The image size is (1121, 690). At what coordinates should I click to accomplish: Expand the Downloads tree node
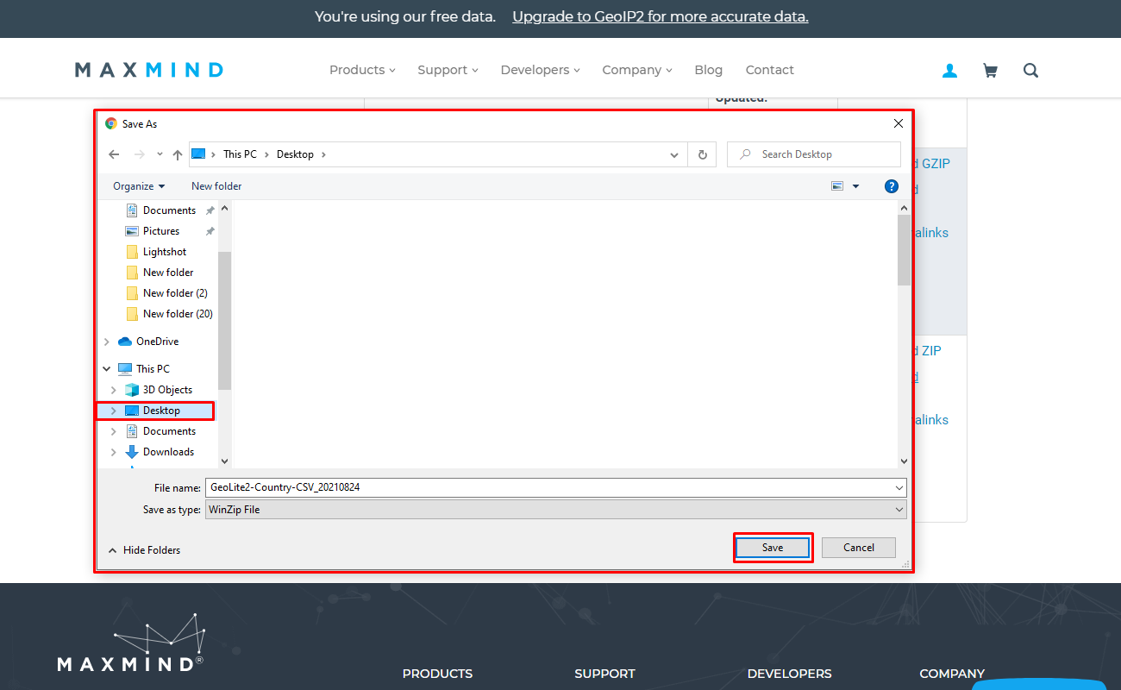point(114,452)
